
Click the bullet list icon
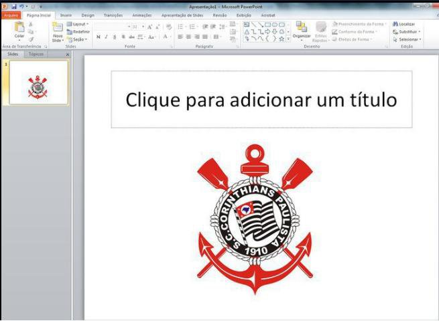coord(180,27)
